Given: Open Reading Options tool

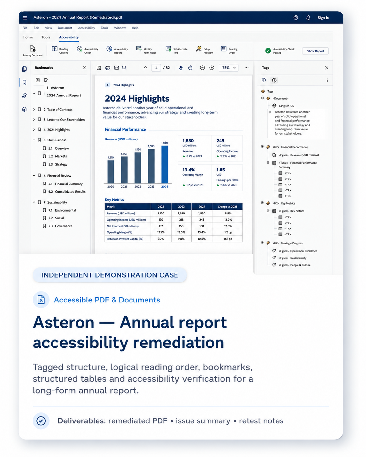Looking at the screenshot, I should point(60,50).
